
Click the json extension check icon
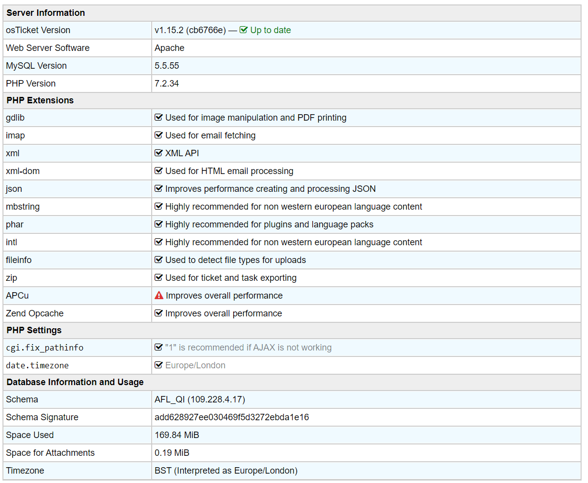(x=159, y=188)
